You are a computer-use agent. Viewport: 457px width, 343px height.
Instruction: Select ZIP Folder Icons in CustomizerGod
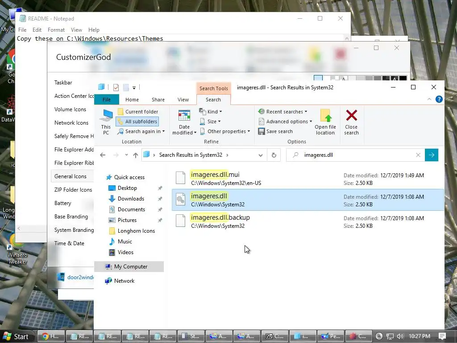point(73,190)
